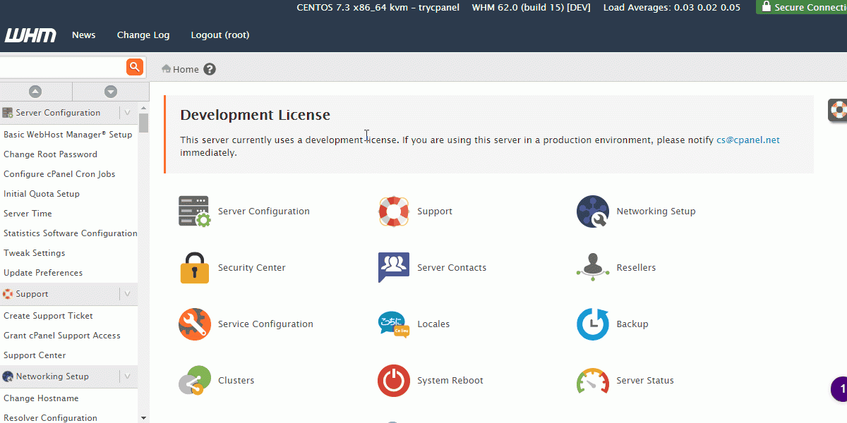Go to Home breadcrumb link
Image resolution: width=847 pixels, height=423 pixels.
point(186,69)
